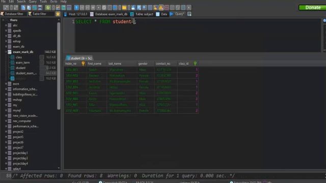Viewport: 326px width, 183px height.
Task: Click the green Donate button
Action: click(x=312, y=8)
